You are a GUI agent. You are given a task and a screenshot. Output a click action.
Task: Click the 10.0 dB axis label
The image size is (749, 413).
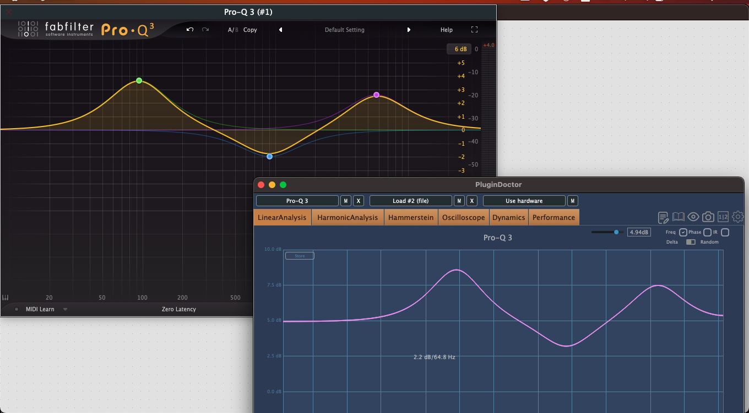(x=273, y=249)
